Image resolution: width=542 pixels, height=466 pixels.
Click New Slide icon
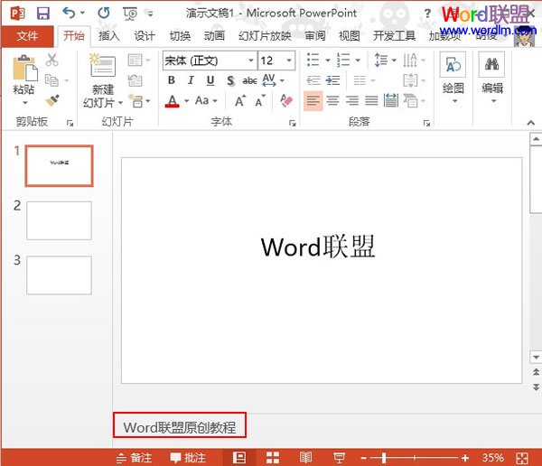103,65
